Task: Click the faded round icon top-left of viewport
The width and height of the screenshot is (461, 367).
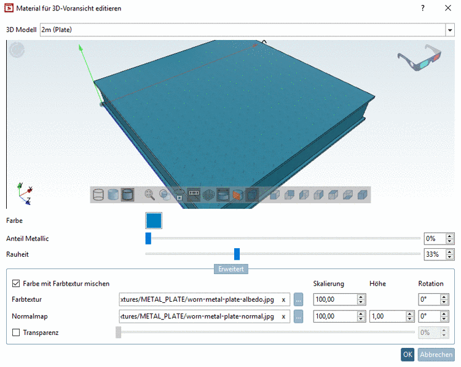Action: click(17, 50)
